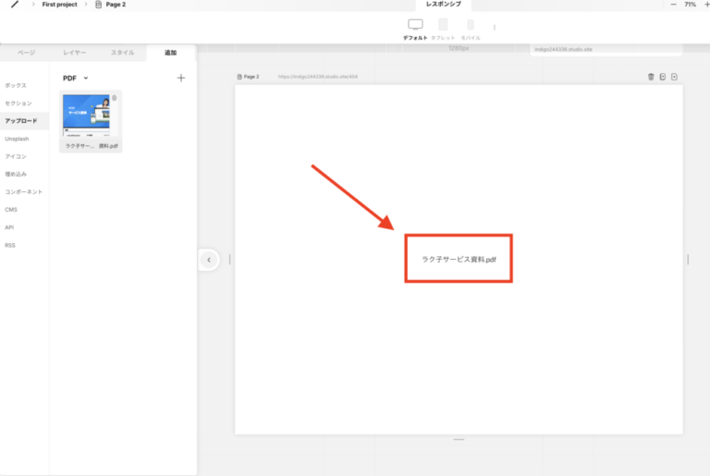710x476 pixels.
Task: Switch to the mobile device icon
Action: pos(471,25)
